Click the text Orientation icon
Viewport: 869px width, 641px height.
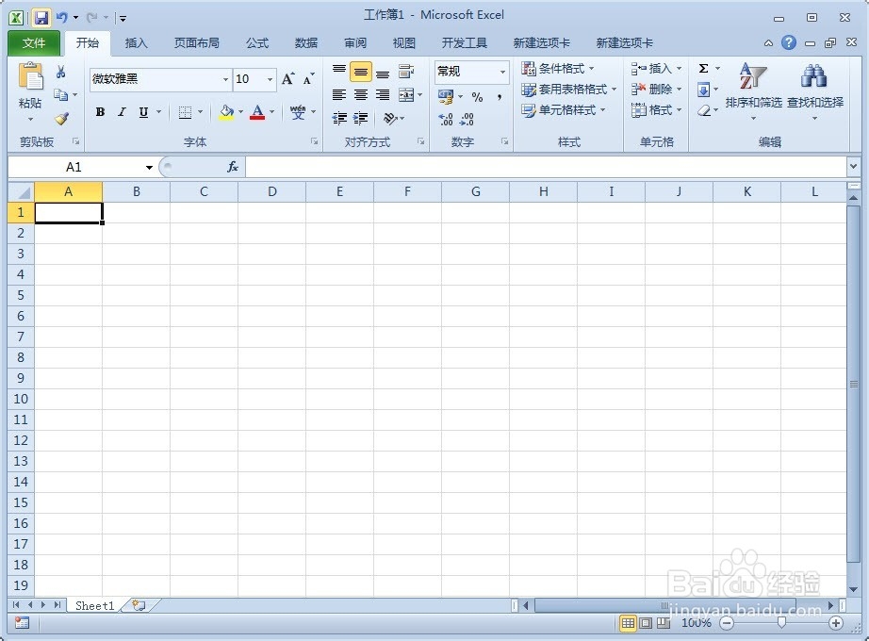point(390,118)
